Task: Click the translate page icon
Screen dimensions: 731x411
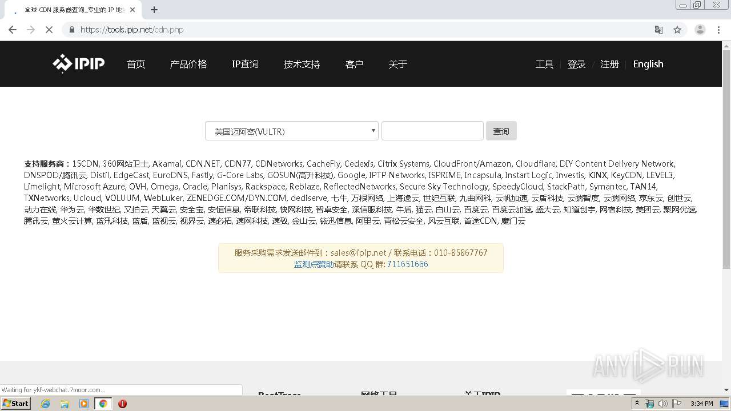Action: [658, 30]
